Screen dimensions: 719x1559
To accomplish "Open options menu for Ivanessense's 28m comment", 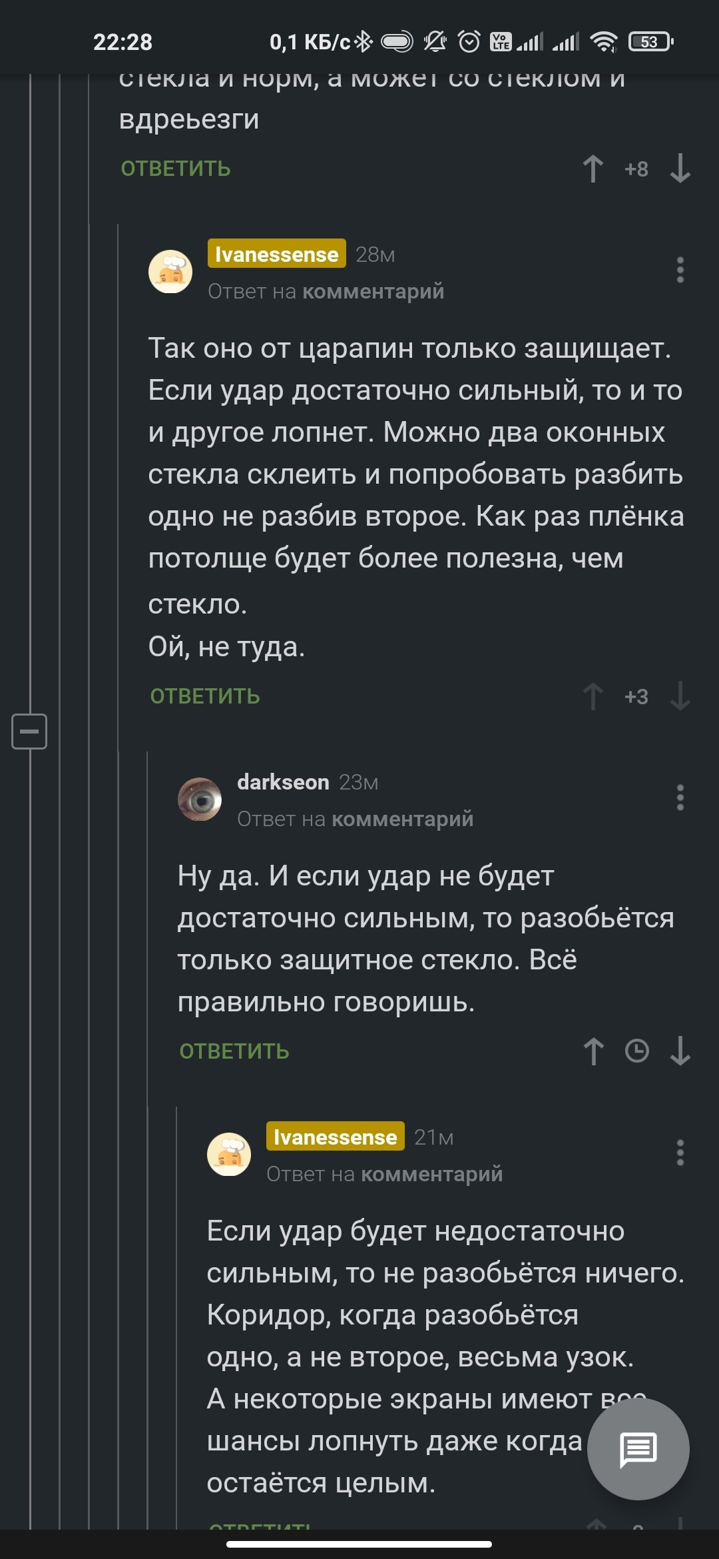I will click(680, 270).
